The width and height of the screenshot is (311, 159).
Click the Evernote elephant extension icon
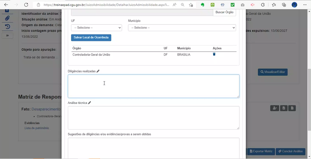click(203, 5)
